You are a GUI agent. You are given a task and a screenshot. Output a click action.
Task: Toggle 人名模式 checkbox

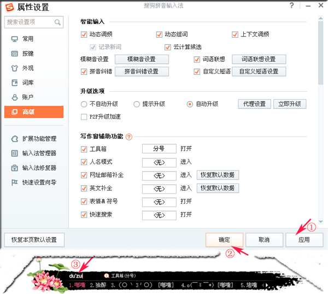pyautogui.click(x=84, y=162)
